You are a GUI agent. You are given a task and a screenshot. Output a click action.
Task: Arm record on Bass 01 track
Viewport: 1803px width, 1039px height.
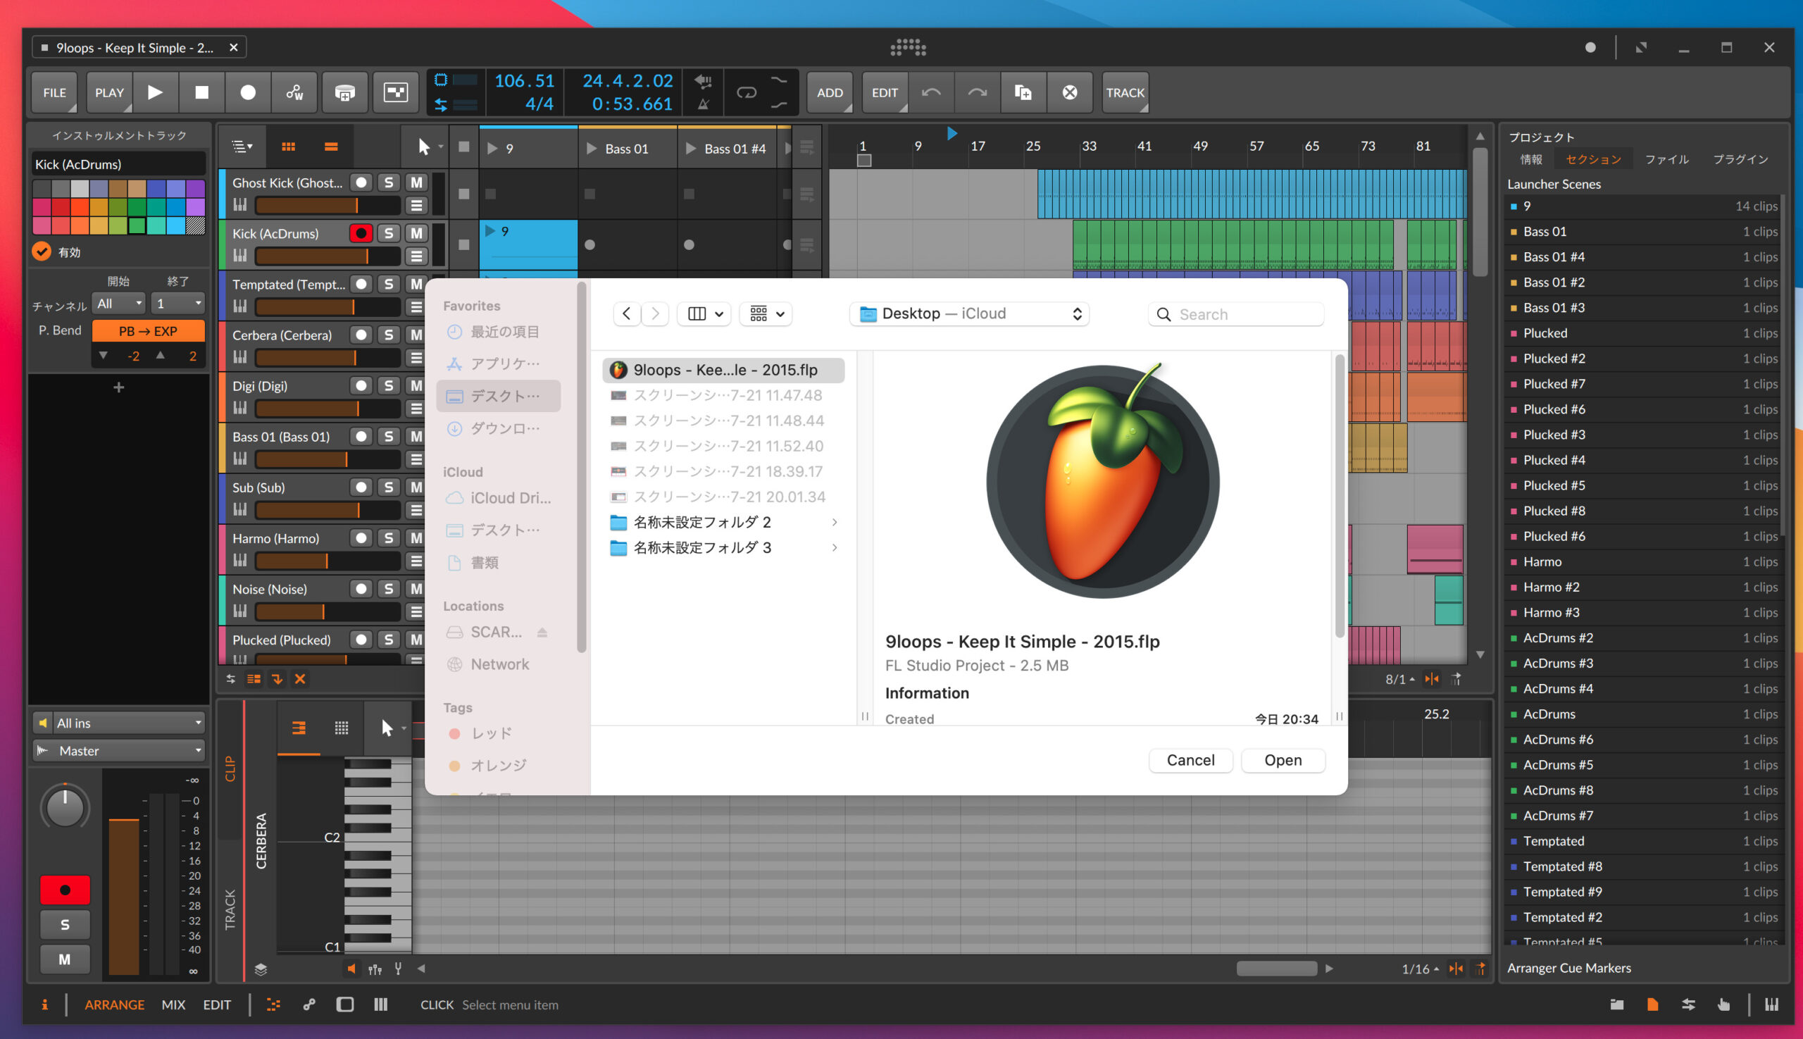(361, 436)
